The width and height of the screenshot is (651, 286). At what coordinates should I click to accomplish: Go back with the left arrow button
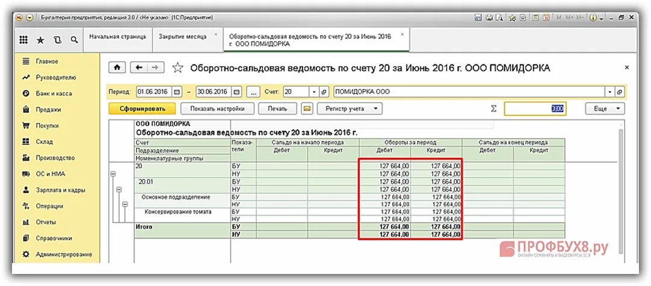(x=139, y=67)
